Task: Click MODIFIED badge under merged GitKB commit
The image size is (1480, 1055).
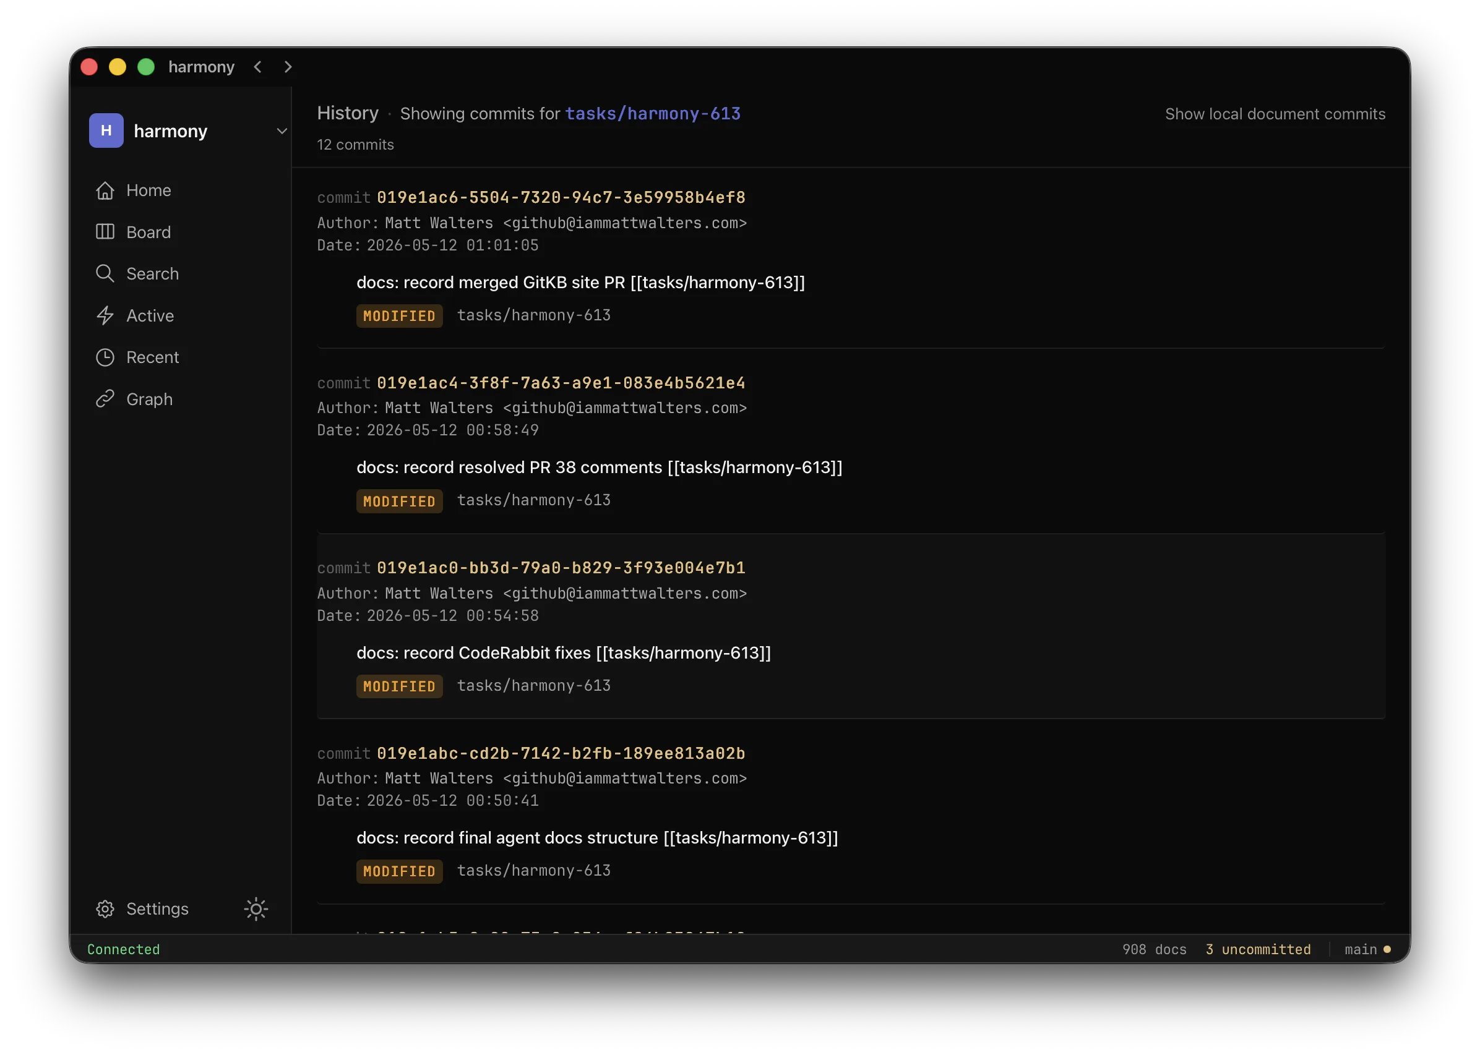Action: coord(399,316)
